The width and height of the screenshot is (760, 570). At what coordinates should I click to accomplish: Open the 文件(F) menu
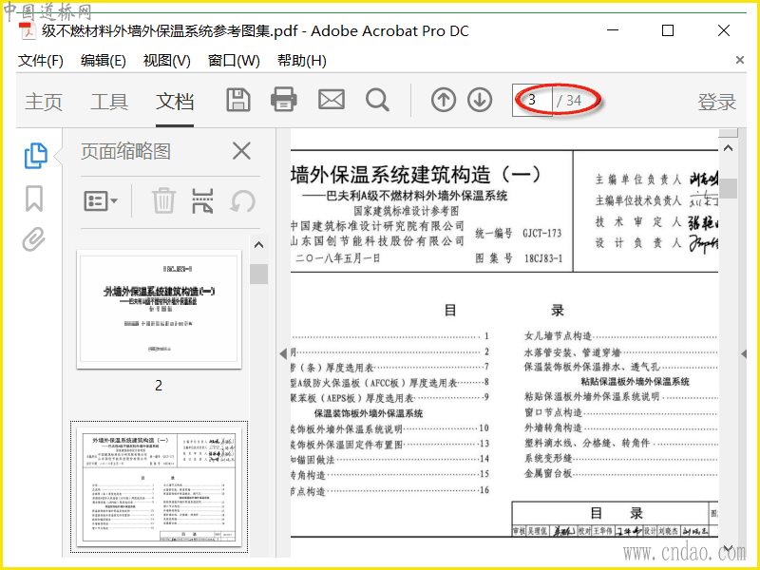point(41,61)
